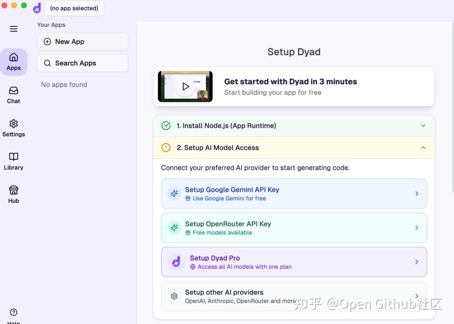Click the (no app selected) title tab
The height and width of the screenshot is (324, 454).
pyautogui.click(x=74, y=8)
